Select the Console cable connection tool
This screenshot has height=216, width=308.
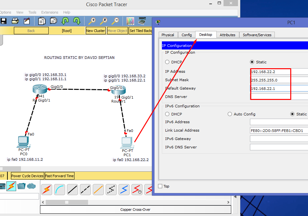click(59, 189)
